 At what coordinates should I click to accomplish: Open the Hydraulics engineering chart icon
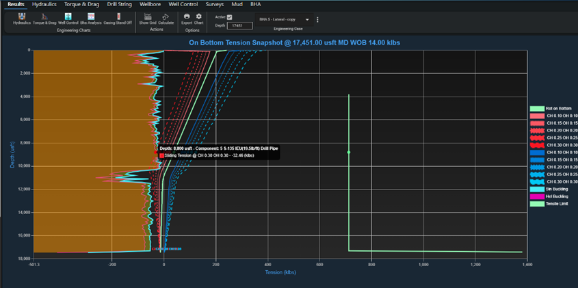[22, 16]
